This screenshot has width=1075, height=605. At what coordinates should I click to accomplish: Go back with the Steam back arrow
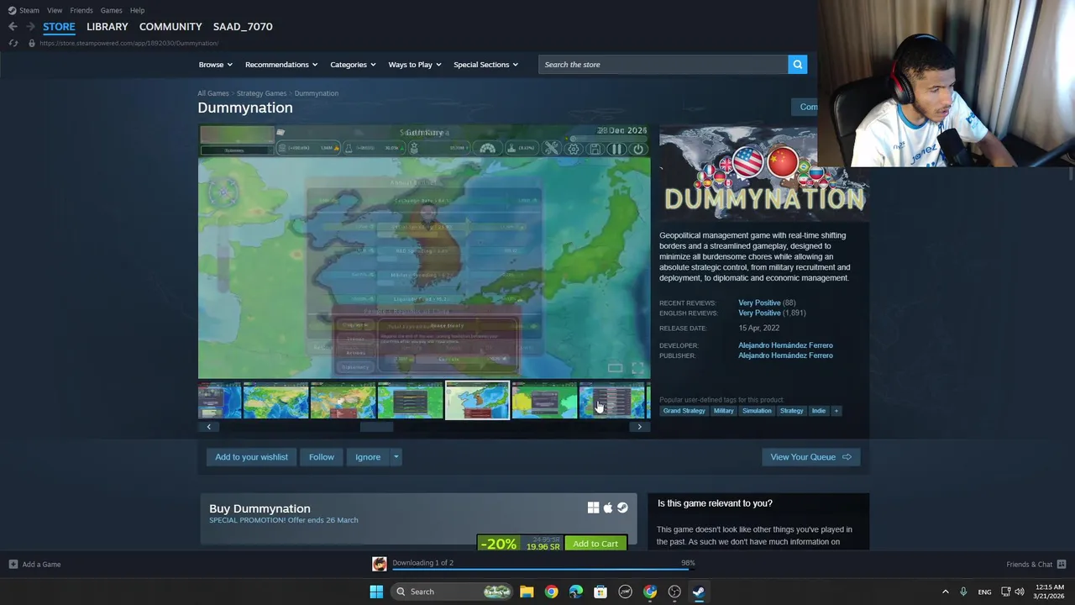[13, 27]
